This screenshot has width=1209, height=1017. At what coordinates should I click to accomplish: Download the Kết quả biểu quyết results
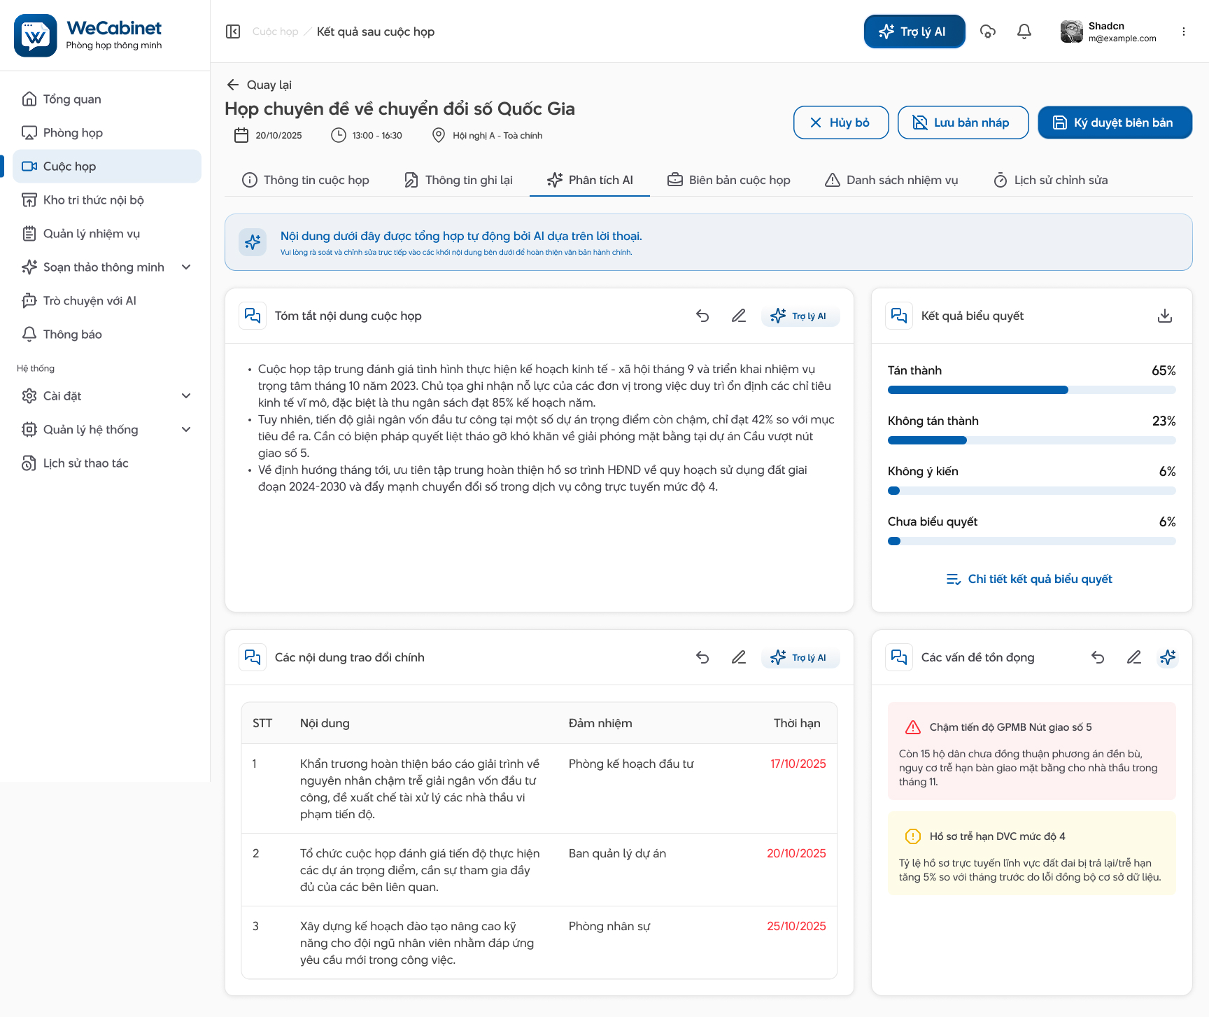click(x=1165, y=316)
